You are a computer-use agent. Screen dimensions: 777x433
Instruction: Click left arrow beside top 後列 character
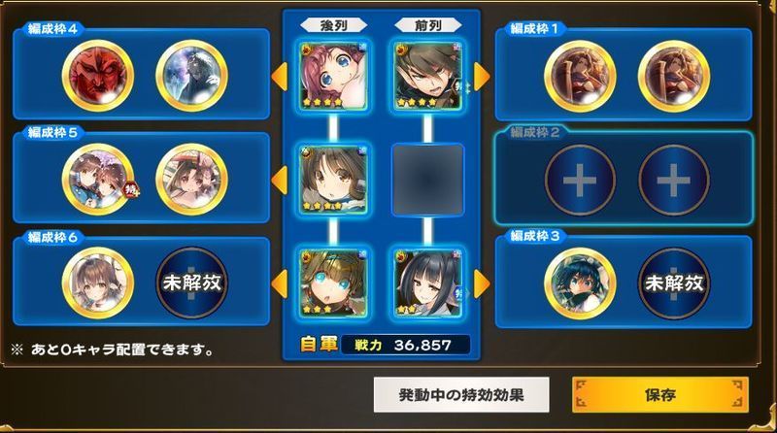click(x=280, y=77)
